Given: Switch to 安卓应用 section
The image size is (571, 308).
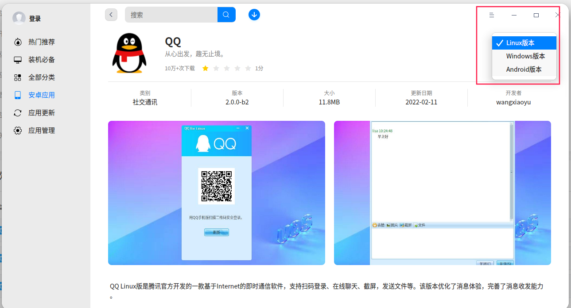Looking at the screenshot, I should [42, 95].
